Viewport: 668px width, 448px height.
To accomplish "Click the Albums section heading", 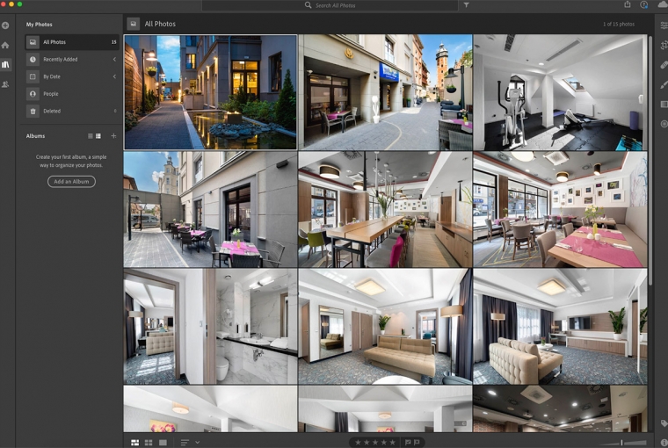I will pos(35,136).
